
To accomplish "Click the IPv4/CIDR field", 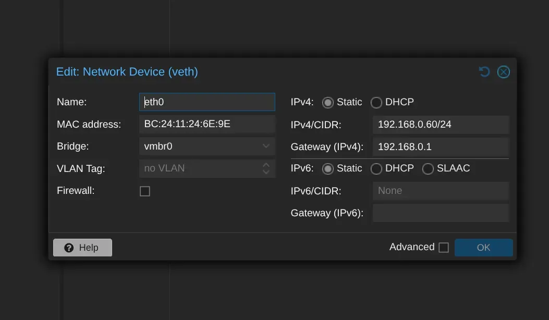I will tap(441, 125).
